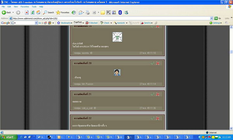Screen dimensions: 233x140
Task: Click the Bluetooth icon in toolbar
Action: pyautogui.click(x=120, y=12)
